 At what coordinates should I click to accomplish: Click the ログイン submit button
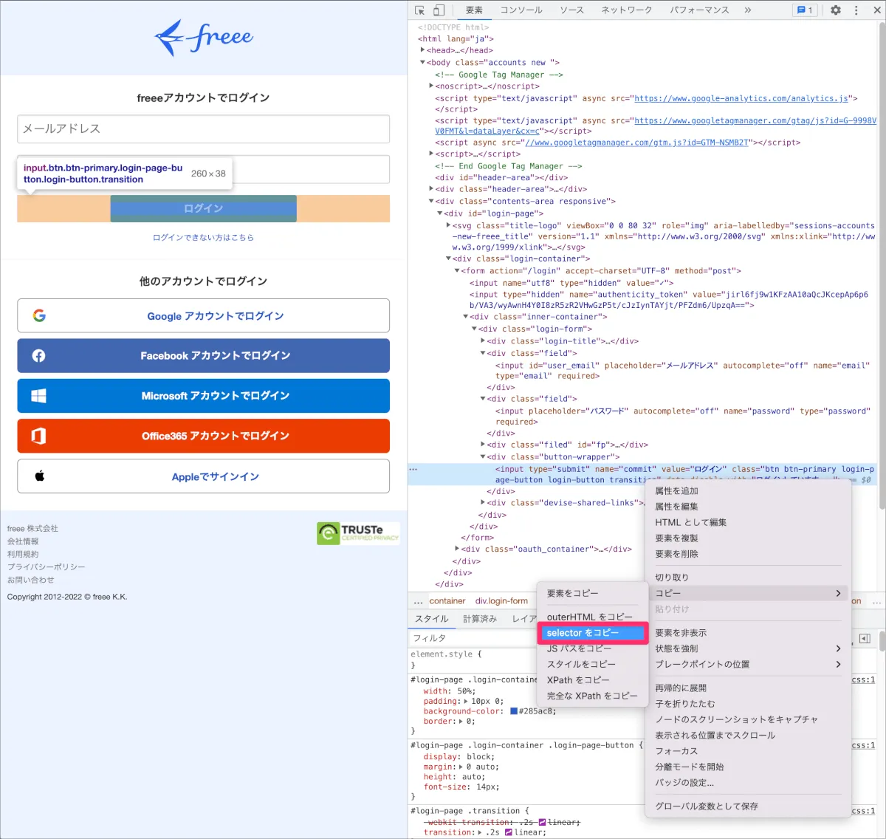[204, 208]
